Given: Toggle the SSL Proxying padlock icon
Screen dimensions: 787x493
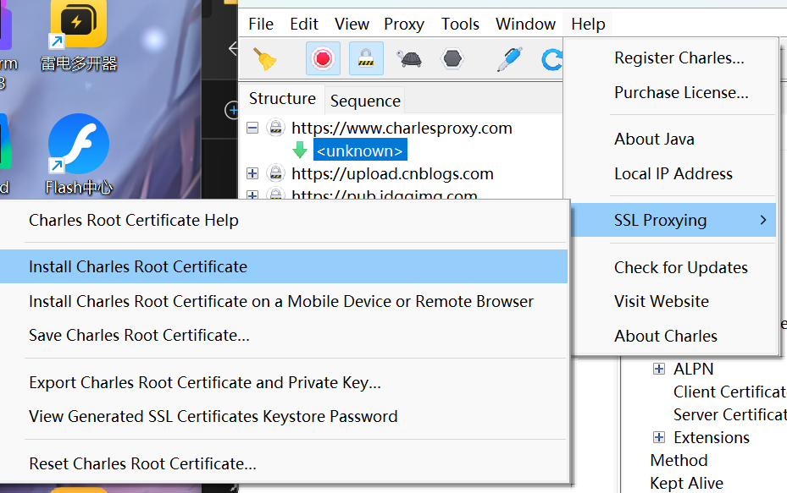Looking at the screenshot, I should pos(366,58).
